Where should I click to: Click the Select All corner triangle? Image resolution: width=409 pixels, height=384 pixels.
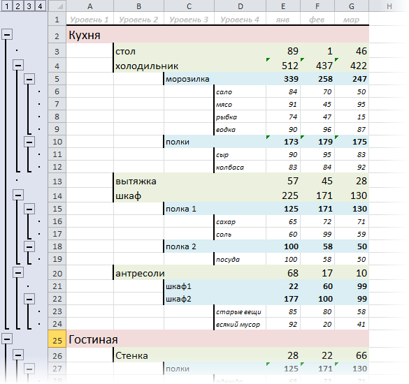[57, 6]
